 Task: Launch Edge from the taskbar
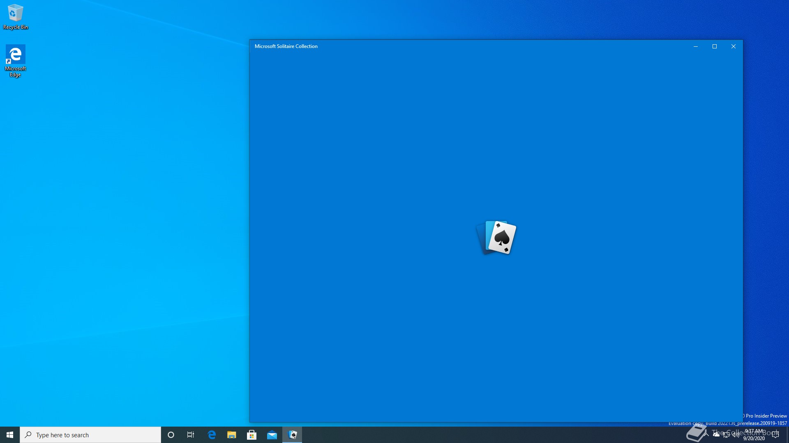tap(212, 435)
